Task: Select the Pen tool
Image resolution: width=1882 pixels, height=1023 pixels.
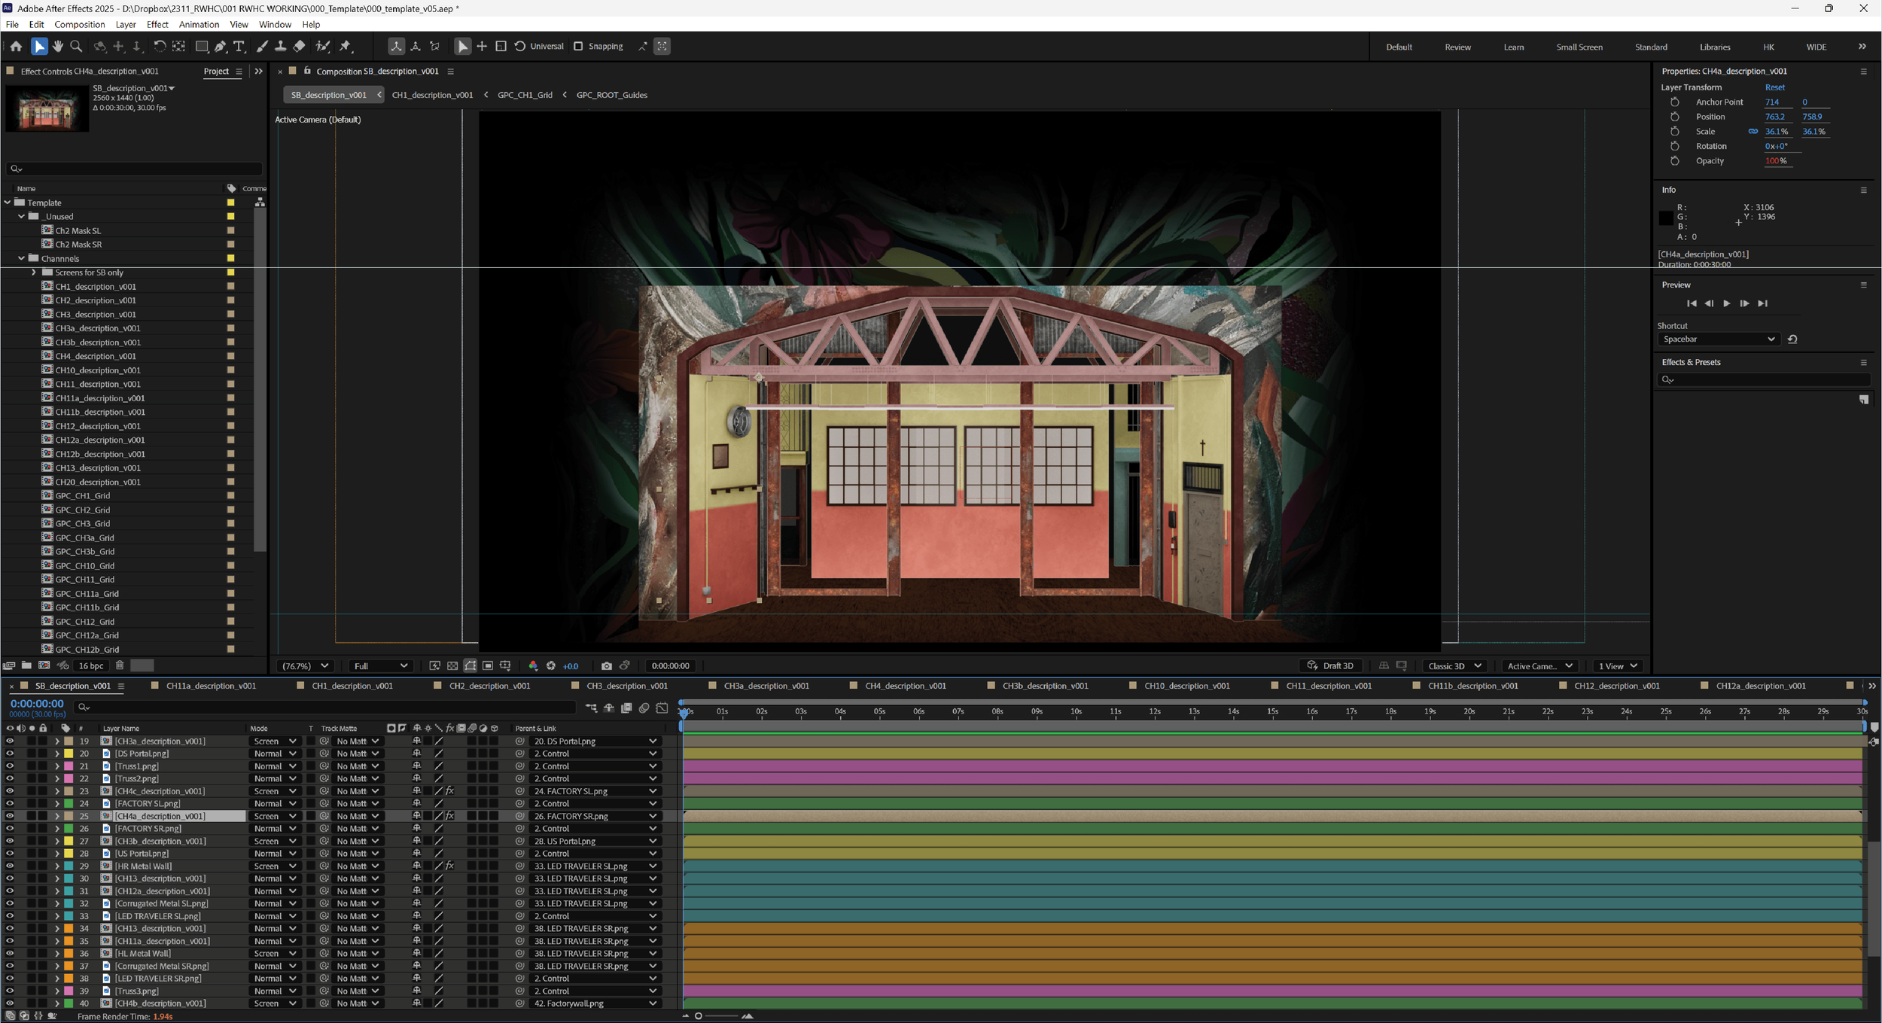Action: [221, 47]
